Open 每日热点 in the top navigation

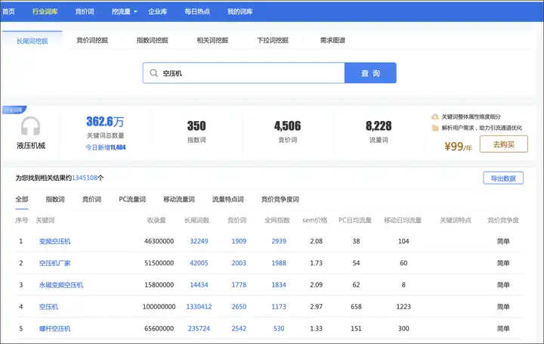[197, 11]
